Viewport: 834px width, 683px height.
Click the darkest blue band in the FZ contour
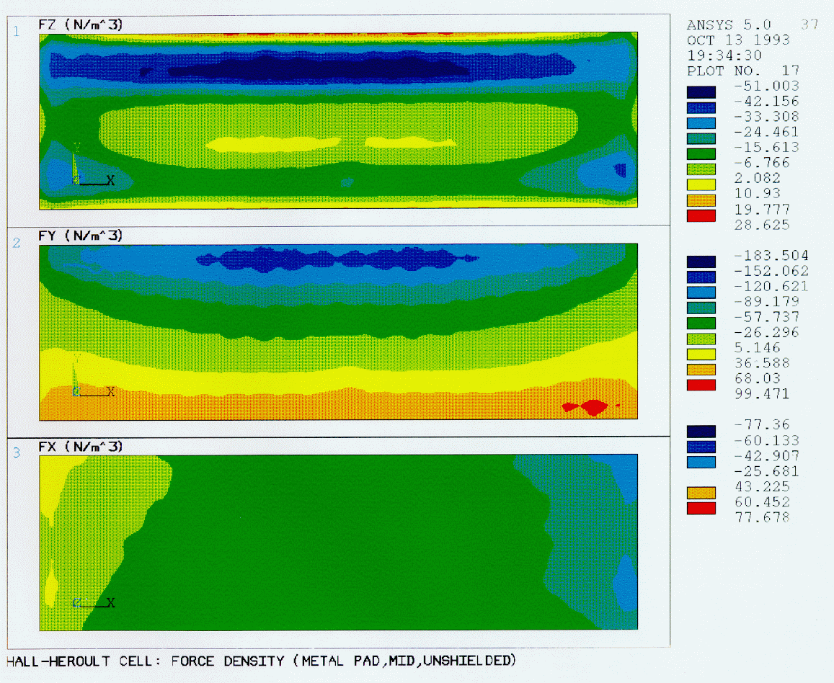317,68
